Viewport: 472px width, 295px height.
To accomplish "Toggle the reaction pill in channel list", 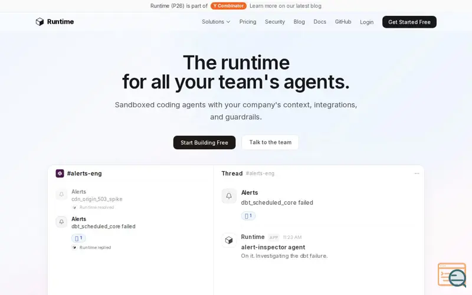I will [78, 238].
